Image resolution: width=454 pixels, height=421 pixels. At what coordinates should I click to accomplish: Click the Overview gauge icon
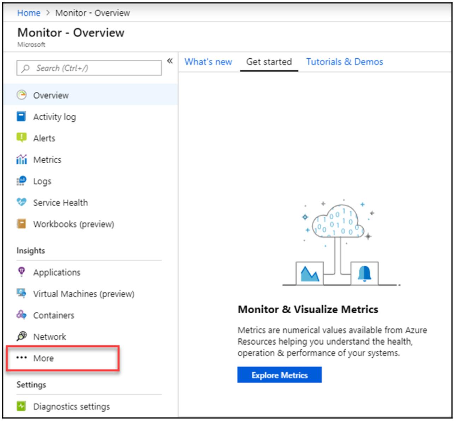coord(22,95)
